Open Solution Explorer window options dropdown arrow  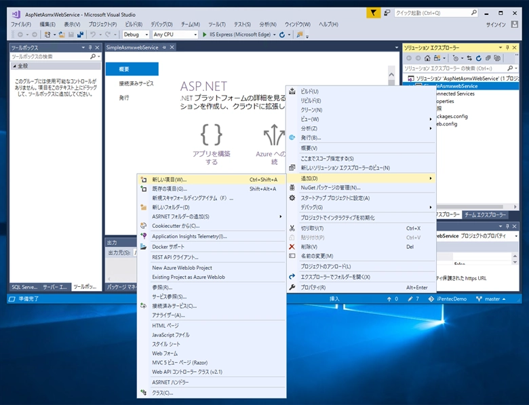pos(501,47)
